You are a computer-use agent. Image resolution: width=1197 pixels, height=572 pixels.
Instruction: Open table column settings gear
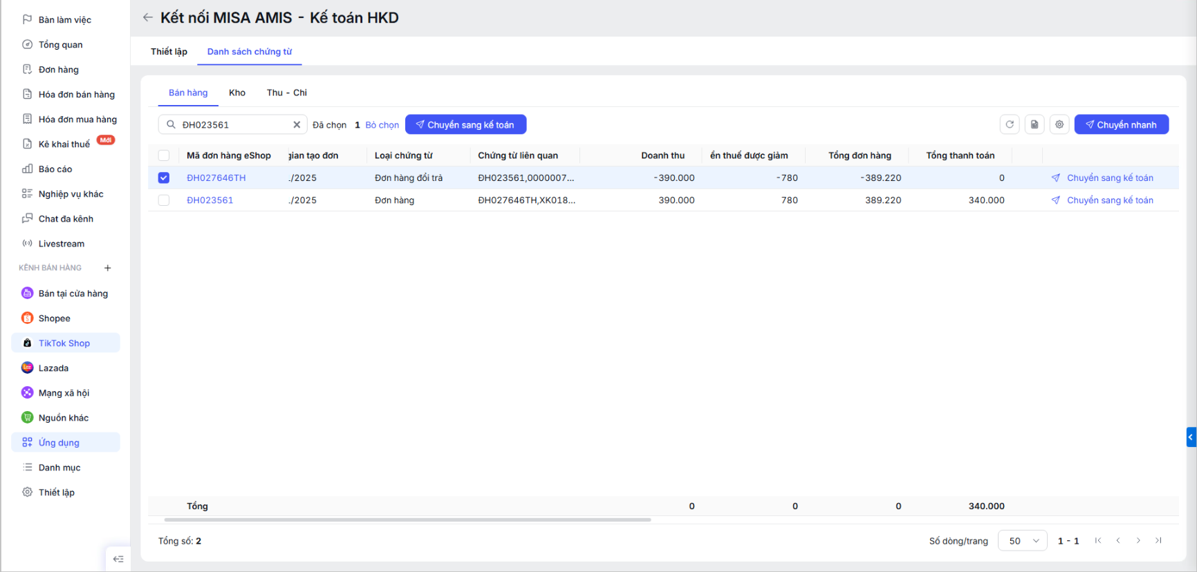coord(1059,124)
